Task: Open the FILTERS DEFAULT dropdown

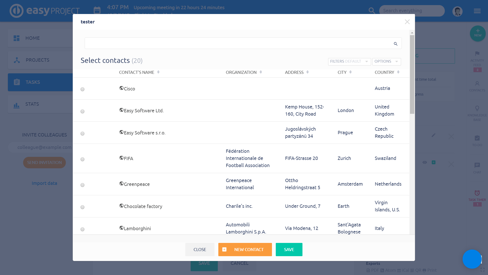Action: [349, 62]
